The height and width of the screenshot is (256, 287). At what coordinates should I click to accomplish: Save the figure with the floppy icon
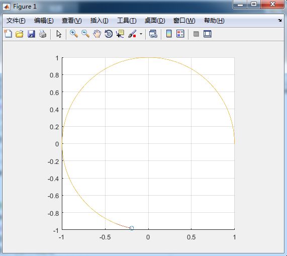[x=31, y=34]
